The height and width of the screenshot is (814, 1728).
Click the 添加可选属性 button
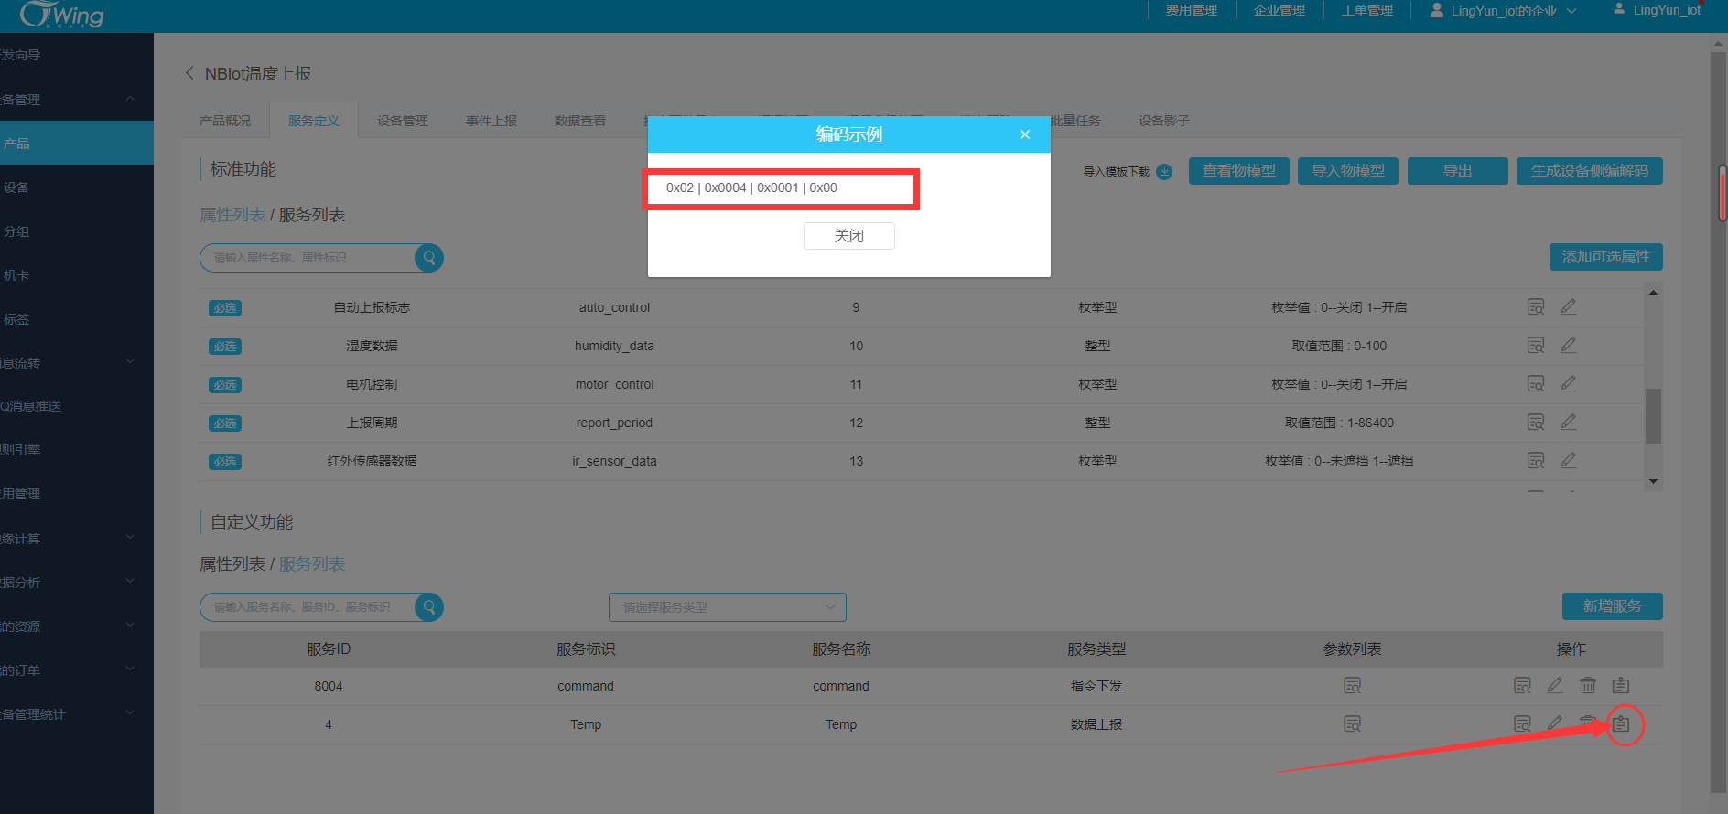[1606, 257]
